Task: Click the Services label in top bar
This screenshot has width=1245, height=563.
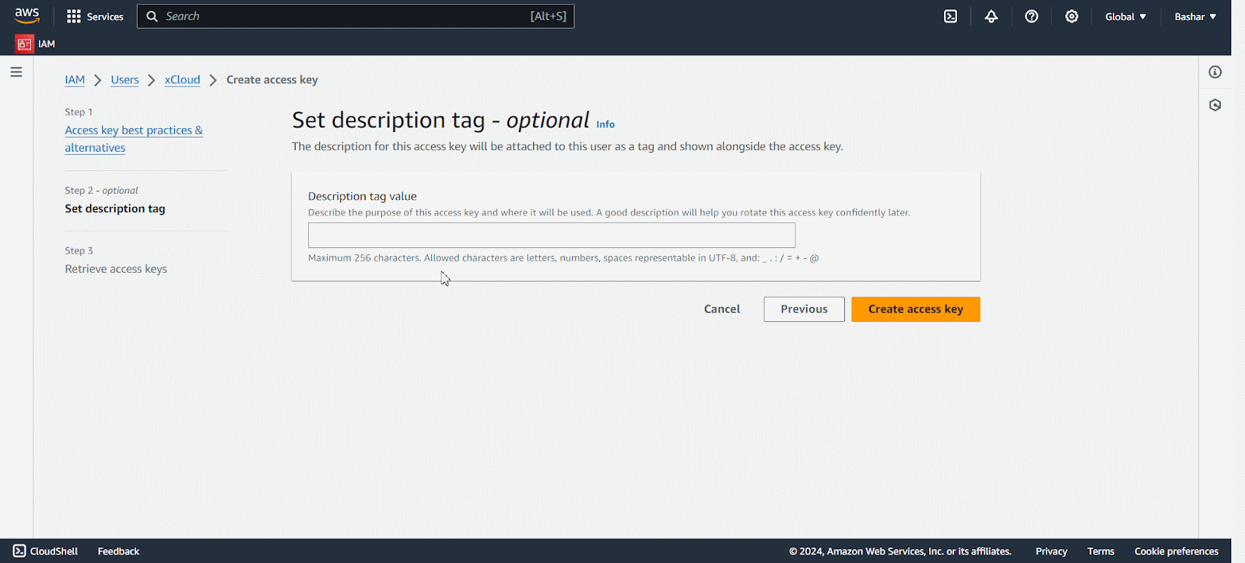Action: click(x=105, y=16)
